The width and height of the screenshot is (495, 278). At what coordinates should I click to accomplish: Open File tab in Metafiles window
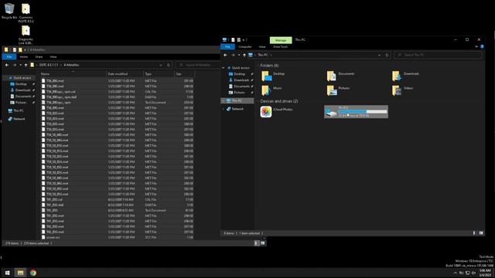(9, 56)
